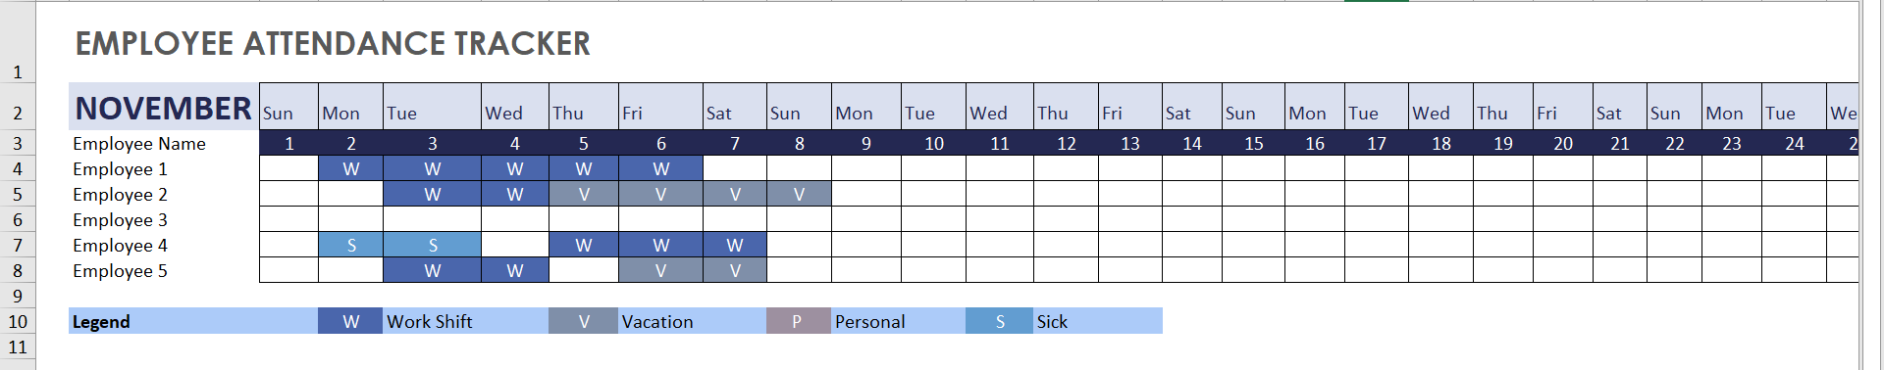Click the Sick S legend swatch

pos(999,321)
